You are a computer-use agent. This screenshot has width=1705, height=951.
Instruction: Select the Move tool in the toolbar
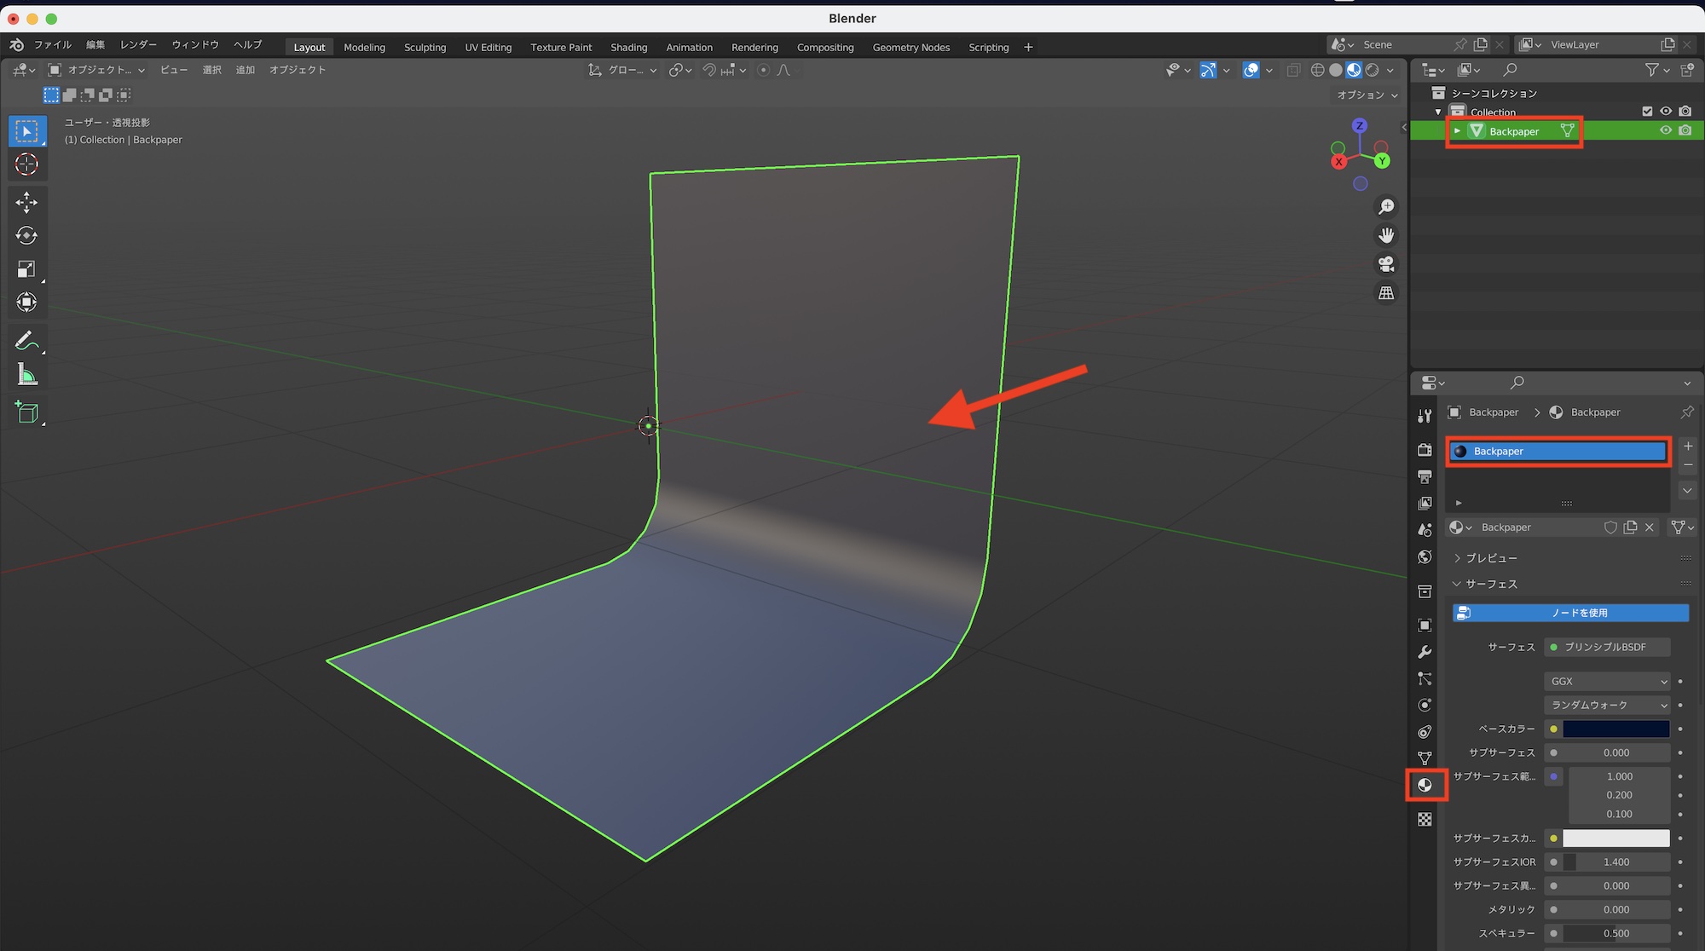click(x=26, y=202)
